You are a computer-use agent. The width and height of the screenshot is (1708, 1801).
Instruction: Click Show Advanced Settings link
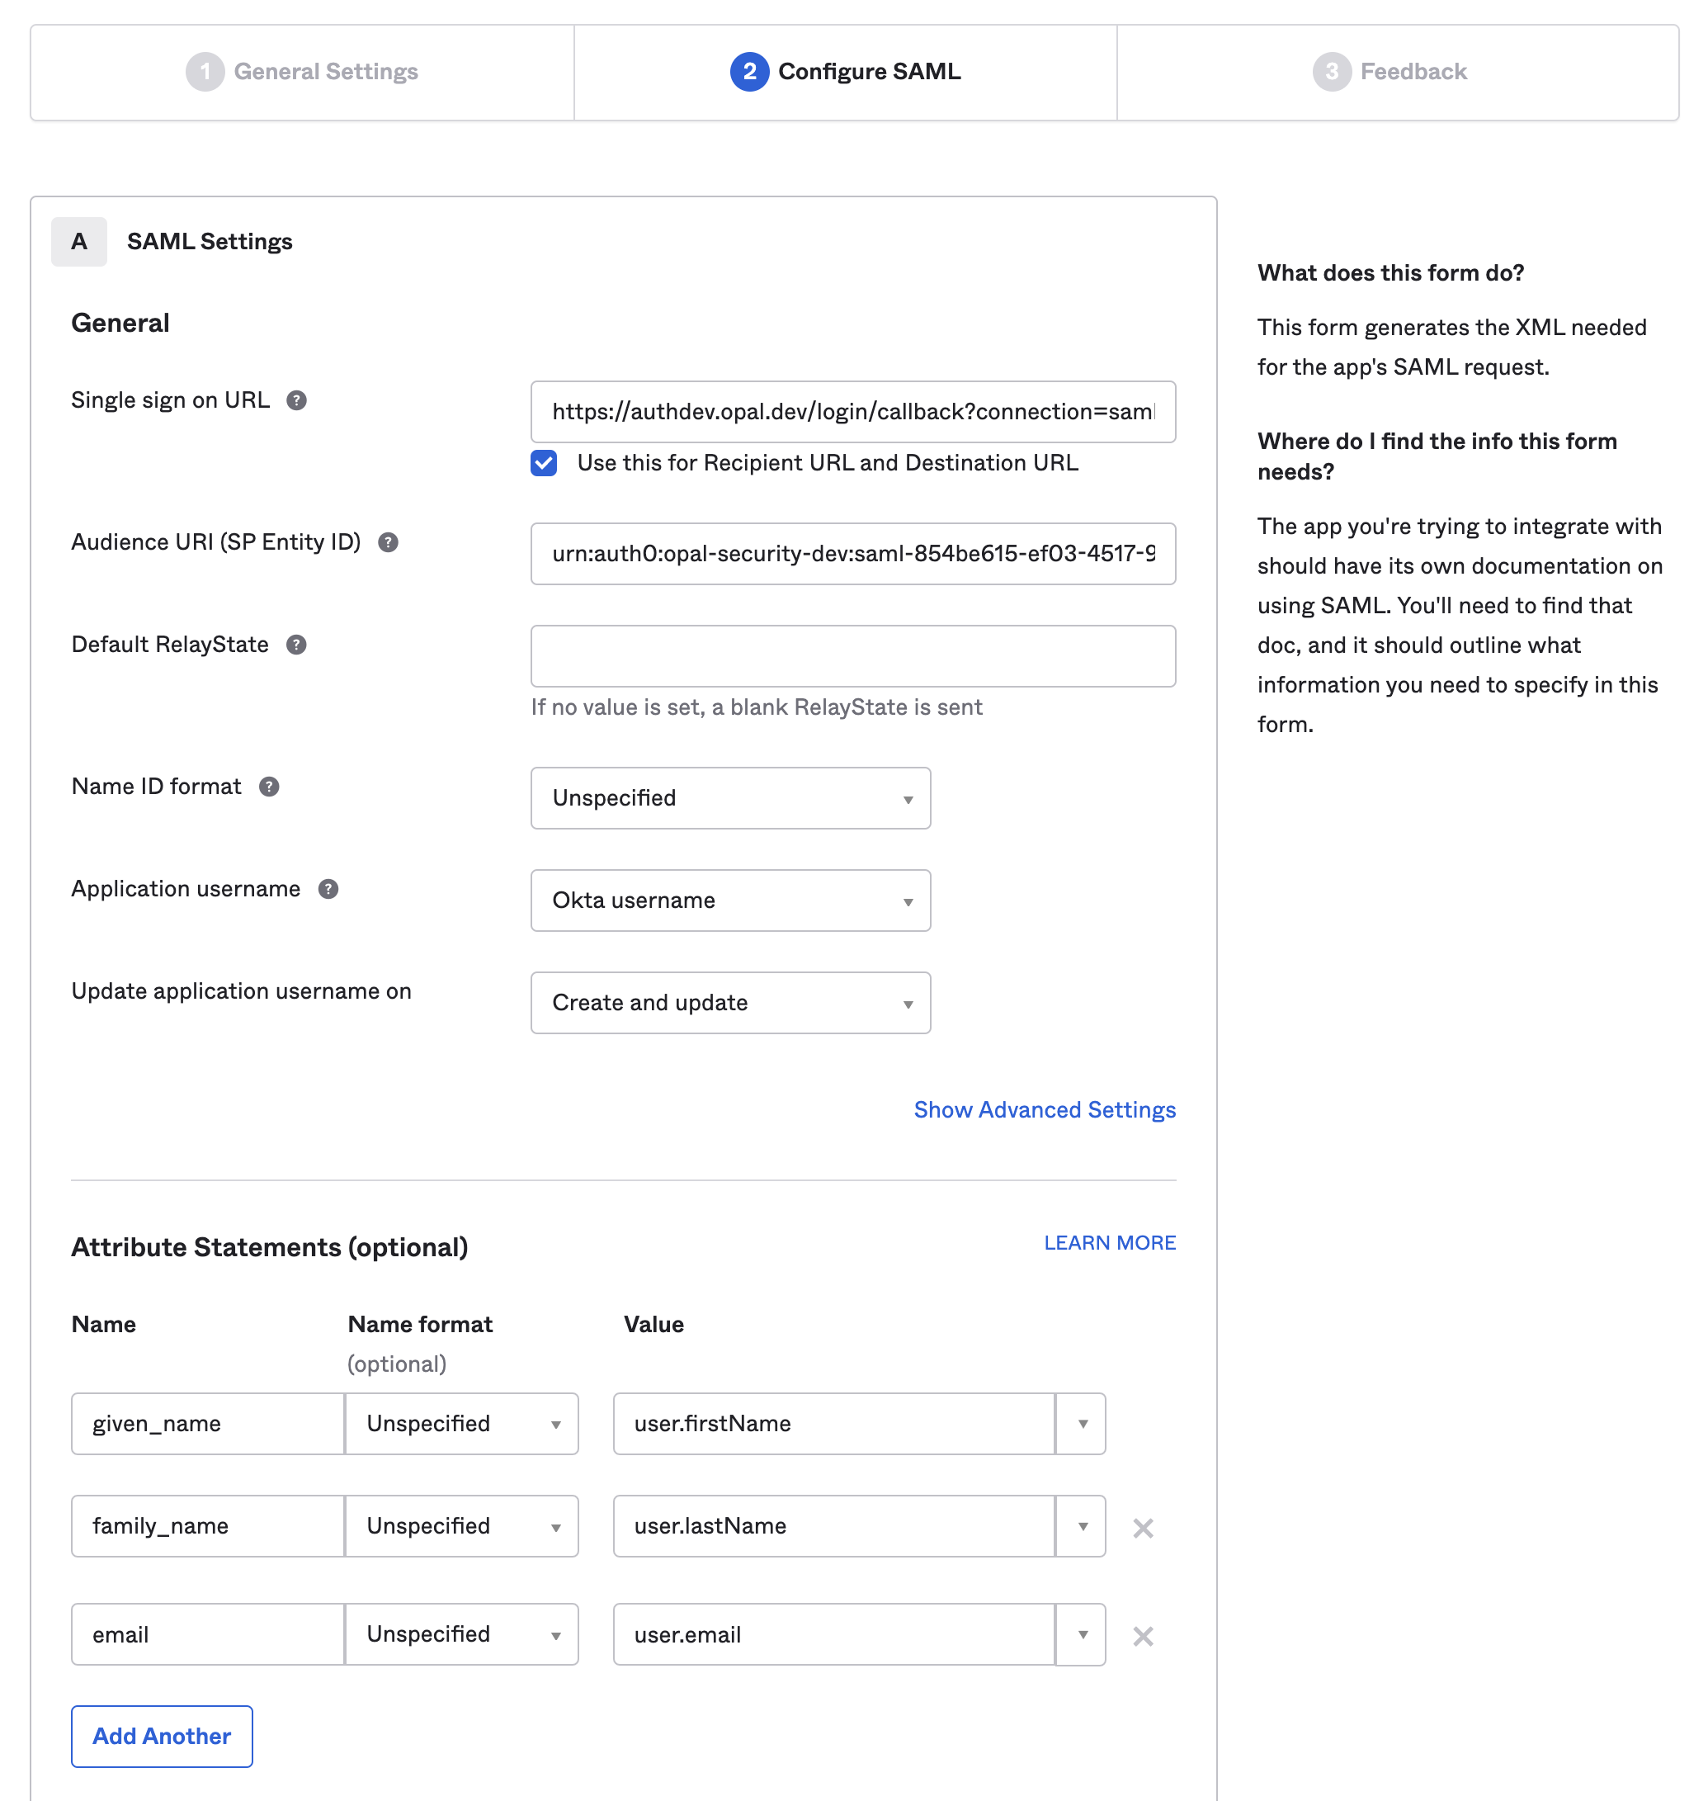(x=1045, y=1110)
